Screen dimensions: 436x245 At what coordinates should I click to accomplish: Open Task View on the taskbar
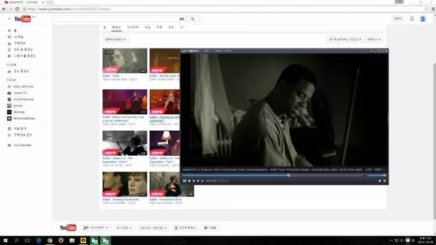click(x=28, y=241)
